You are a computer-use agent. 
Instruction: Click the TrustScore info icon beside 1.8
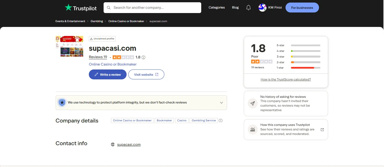pos(143,57)
